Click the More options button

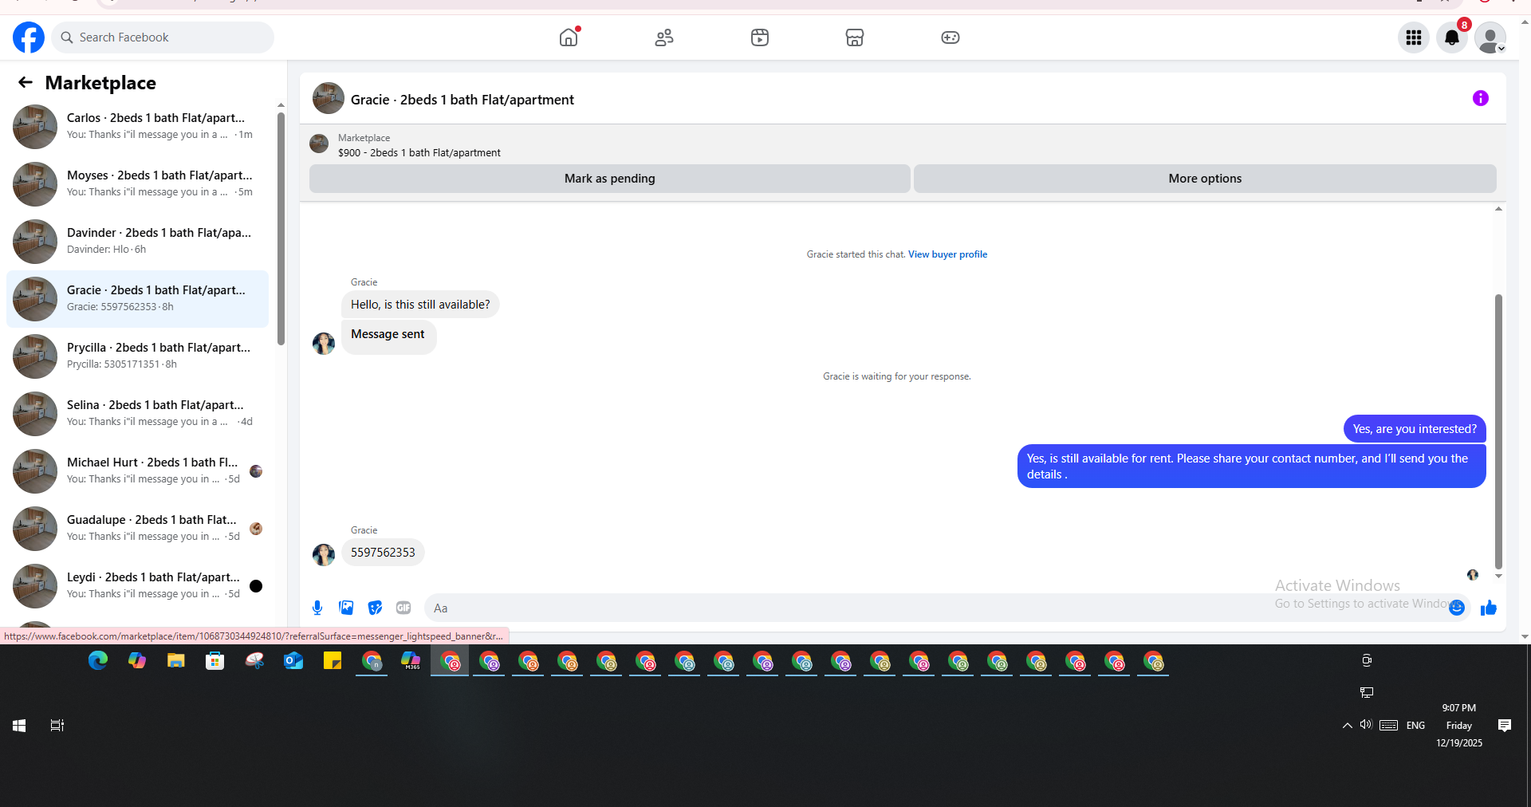1205,179
